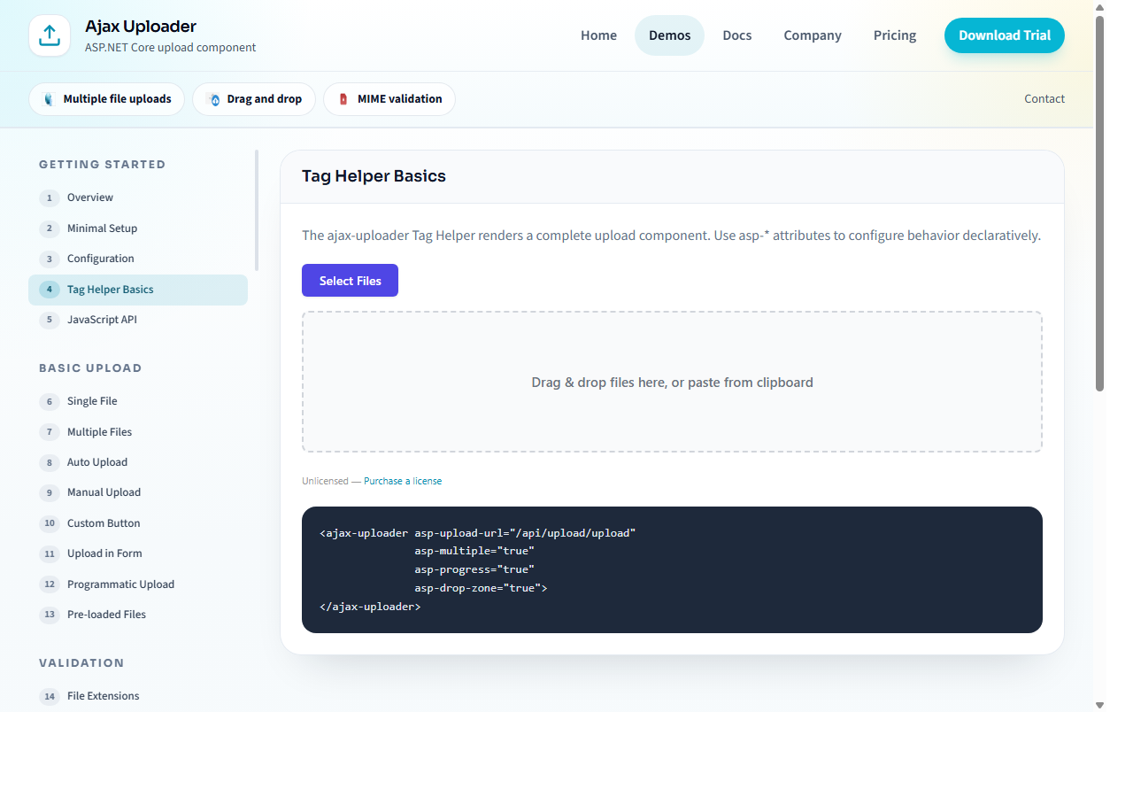Open Configuration in the sidebar
1133x797 pixels.
[x=138, y=259]
